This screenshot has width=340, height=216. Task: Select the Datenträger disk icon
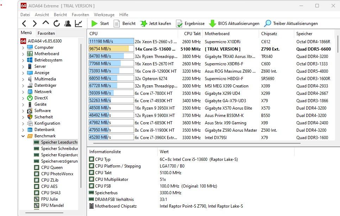click(x=30, y=85)
